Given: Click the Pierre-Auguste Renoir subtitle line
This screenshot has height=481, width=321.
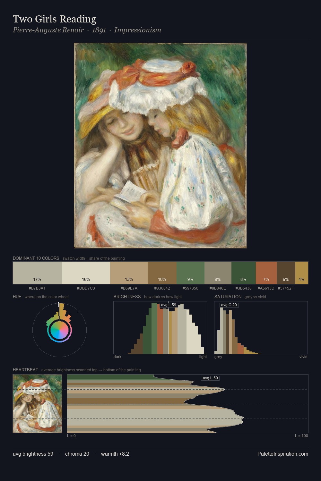Looking at the screenshot, I should point(87,30).
